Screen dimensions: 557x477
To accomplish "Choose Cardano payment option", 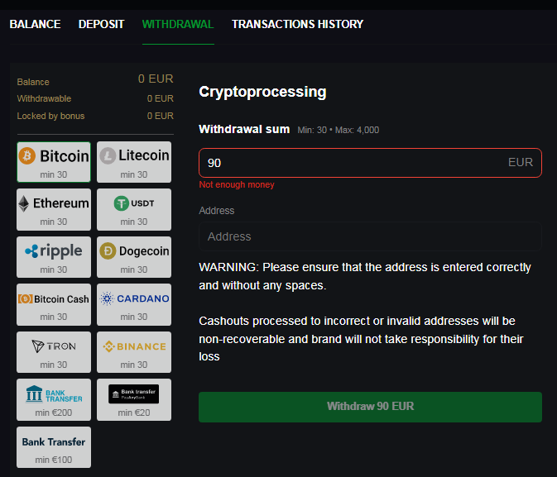I will pos(134,304).
